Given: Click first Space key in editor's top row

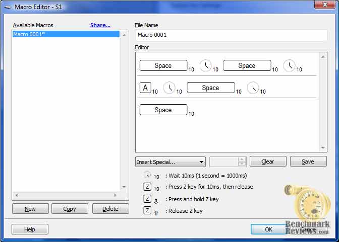Looking at the screenshot, I should pyautogui.click(x=163, y=65).
